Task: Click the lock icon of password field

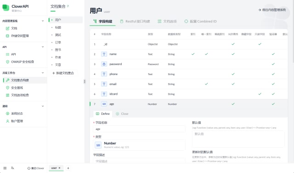Action: pos(104,64)
